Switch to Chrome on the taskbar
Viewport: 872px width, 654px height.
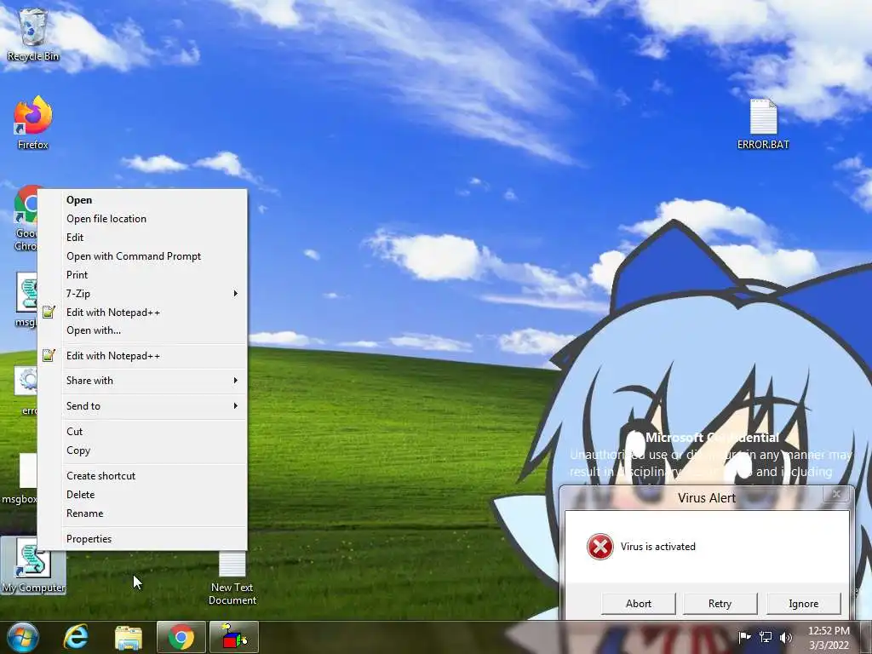181,637
